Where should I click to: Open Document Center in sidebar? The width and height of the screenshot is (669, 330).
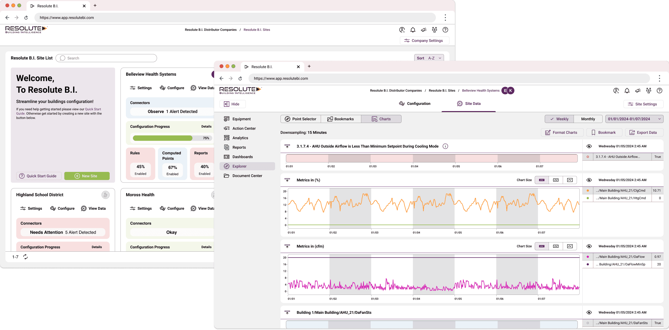pyautogui.click(x=247, y=176)
